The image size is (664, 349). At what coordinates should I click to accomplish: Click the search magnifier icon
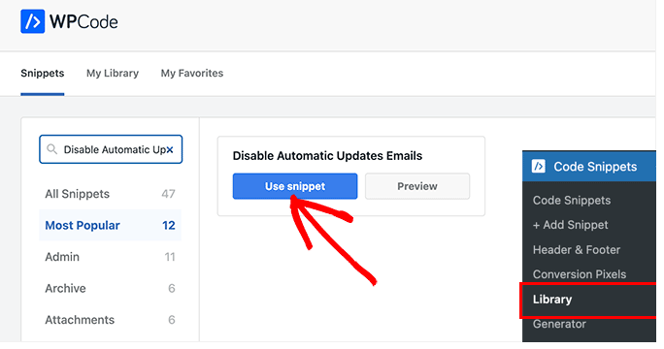(51, 149)
